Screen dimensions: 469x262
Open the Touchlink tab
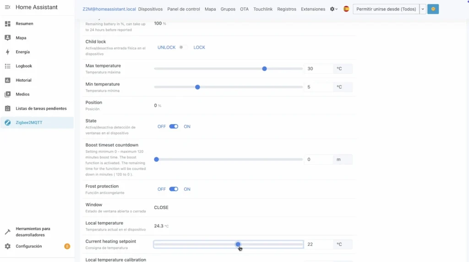point(263,9)
